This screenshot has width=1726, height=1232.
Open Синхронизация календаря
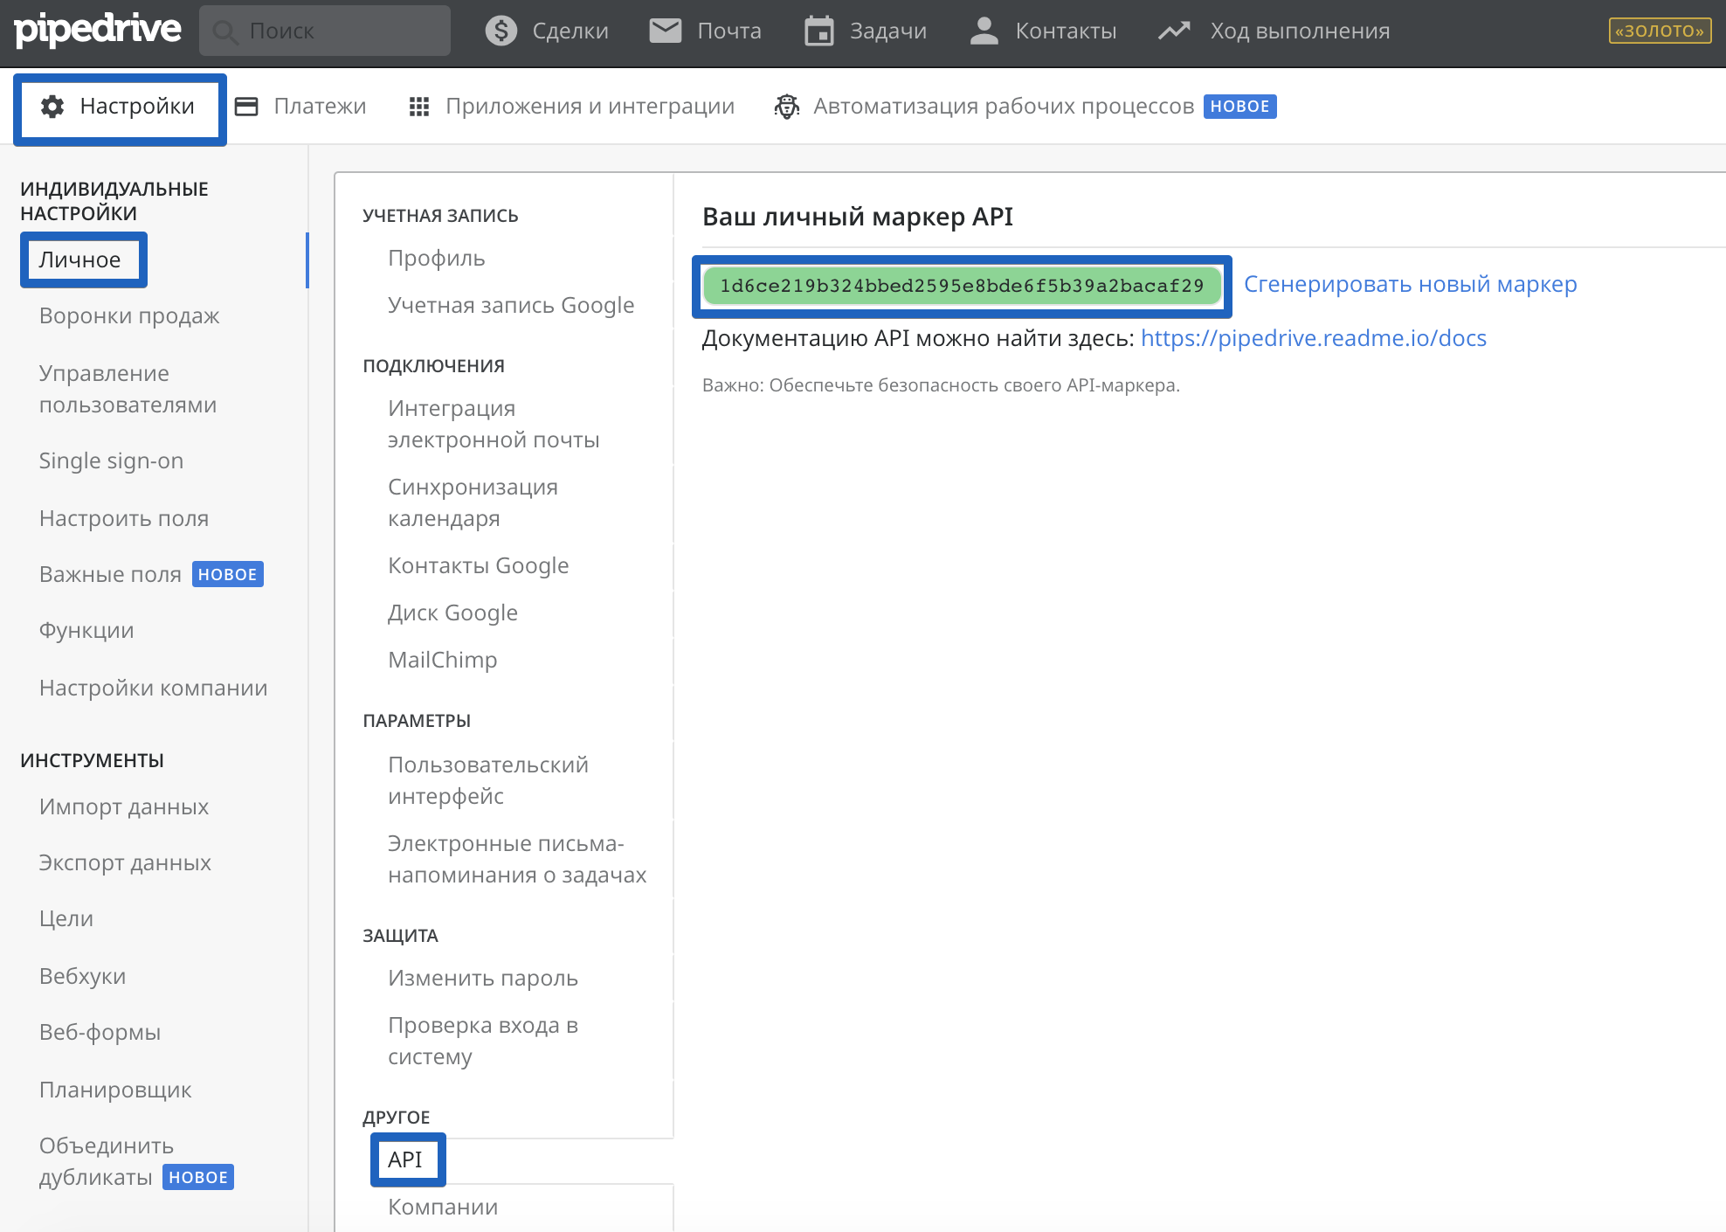pos(473,502)
